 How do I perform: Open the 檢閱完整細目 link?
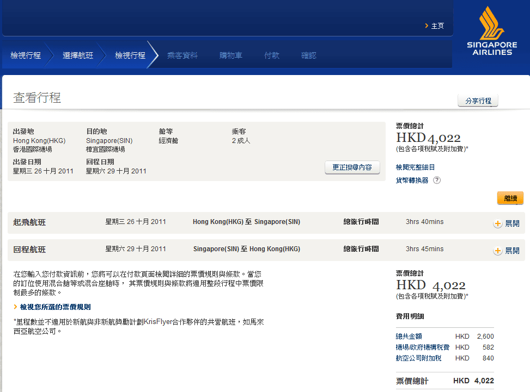pos(415,167)
